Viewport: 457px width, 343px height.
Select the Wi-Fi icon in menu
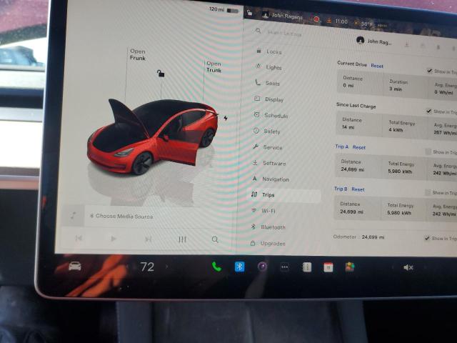coord(253,210)
